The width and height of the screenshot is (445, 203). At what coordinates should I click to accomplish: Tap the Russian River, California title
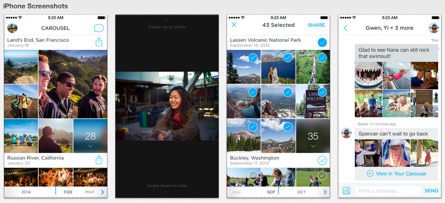pos(36,158)
